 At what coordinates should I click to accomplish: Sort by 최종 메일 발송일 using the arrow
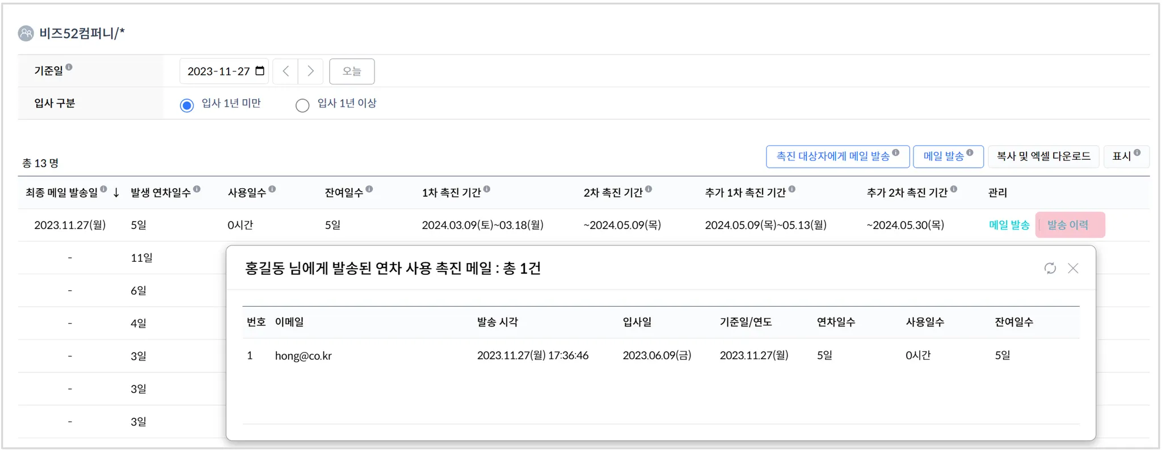click(x=116, y=193)
